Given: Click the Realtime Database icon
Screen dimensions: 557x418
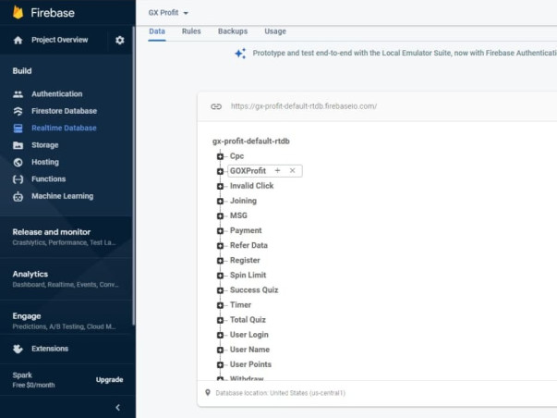Looking at the screenshot, I should (x=18, y=128).
